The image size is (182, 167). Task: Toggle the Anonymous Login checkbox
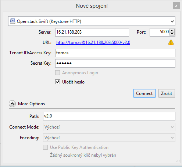click(57, 73)
